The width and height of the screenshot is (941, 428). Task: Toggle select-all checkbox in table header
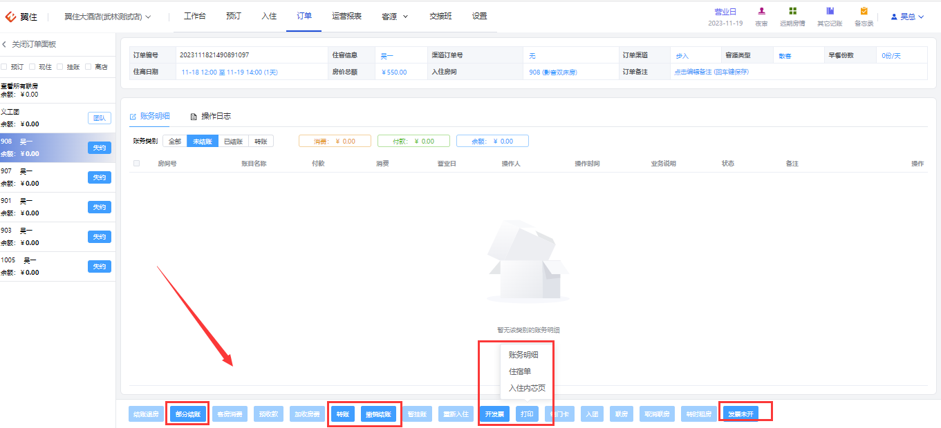point(136,164)
